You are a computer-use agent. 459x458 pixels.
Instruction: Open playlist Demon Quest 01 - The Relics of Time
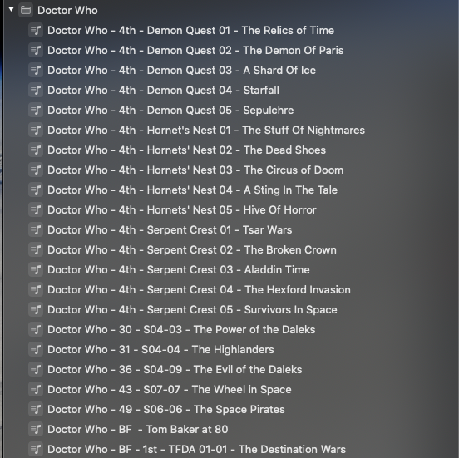(x=190, y=31)
